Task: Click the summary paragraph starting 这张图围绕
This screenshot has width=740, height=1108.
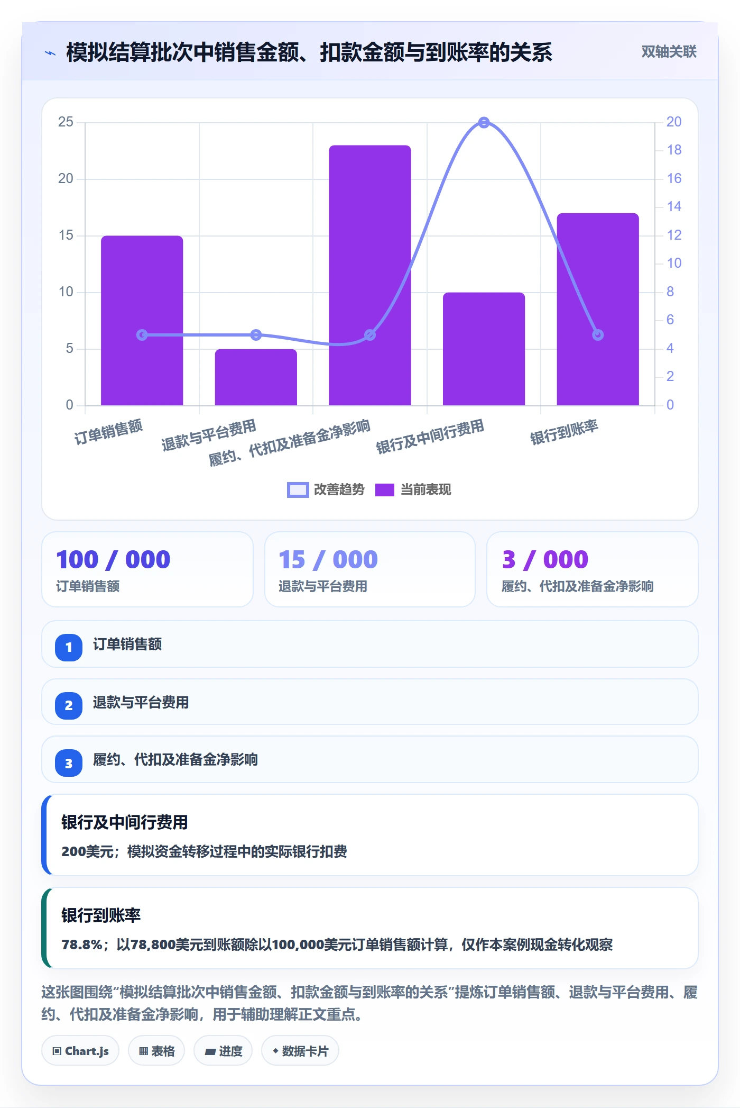Action: (370, 1003)
